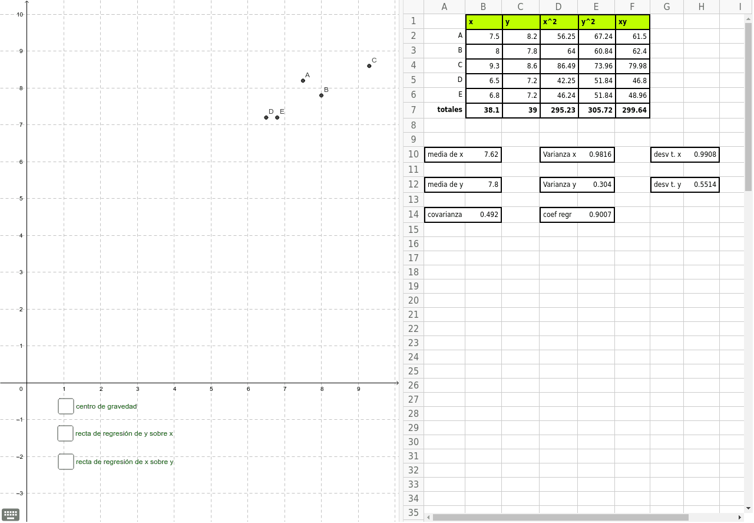This screenshot has height=523, width=754.
Task: Click row label C in column A
Action: pyautogui.click(x=445, y=65)
